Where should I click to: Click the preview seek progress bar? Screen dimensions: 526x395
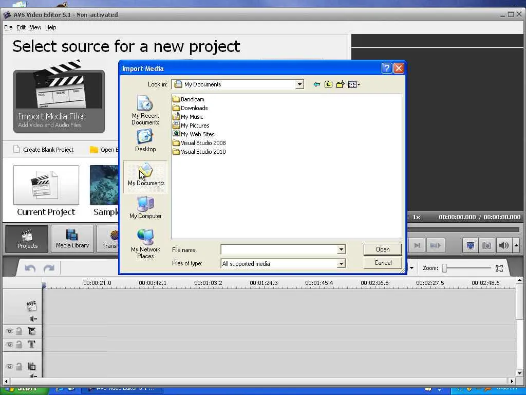pyautogui.click(x=463, y=230)
